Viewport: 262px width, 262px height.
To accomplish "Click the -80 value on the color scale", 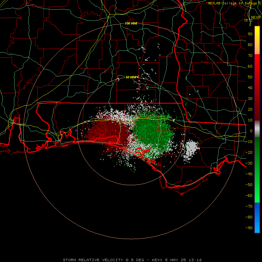I will (249, 217).
